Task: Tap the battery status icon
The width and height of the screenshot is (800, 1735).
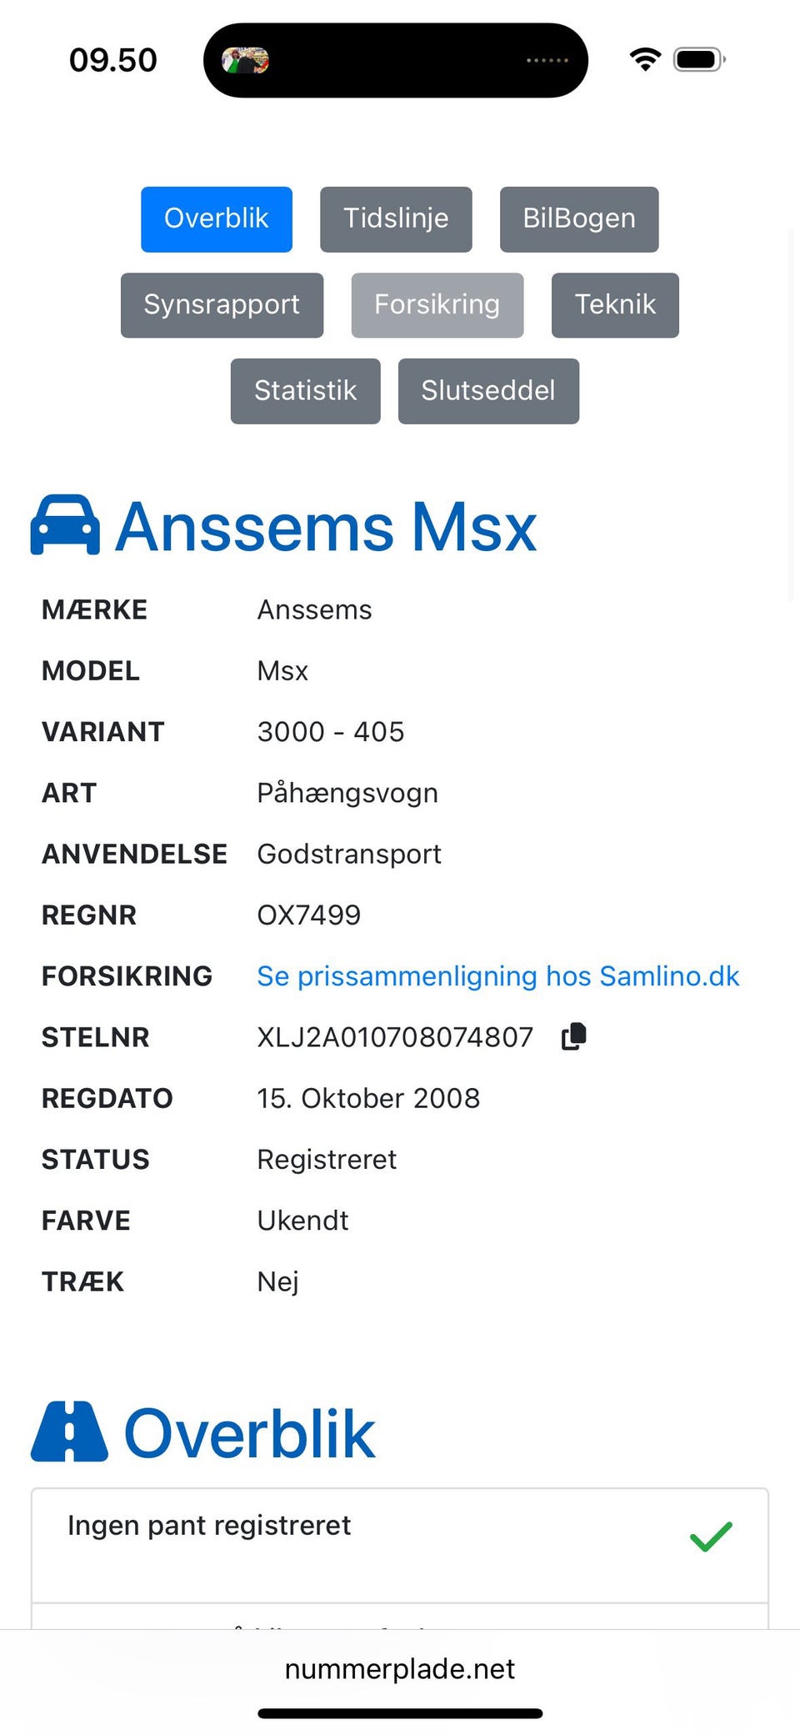Action: click(x=699, y=59)
